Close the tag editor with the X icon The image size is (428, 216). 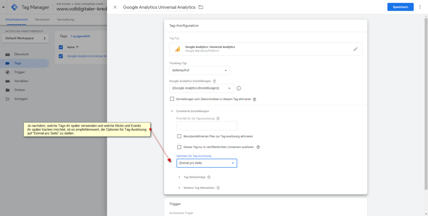[115, 7]
